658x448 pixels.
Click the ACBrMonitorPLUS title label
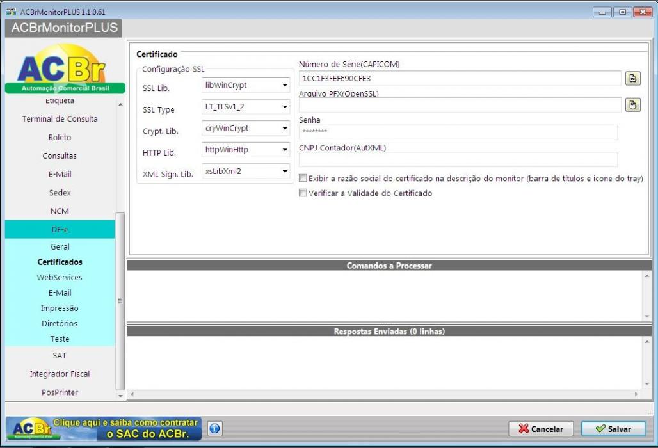point(64,28)
